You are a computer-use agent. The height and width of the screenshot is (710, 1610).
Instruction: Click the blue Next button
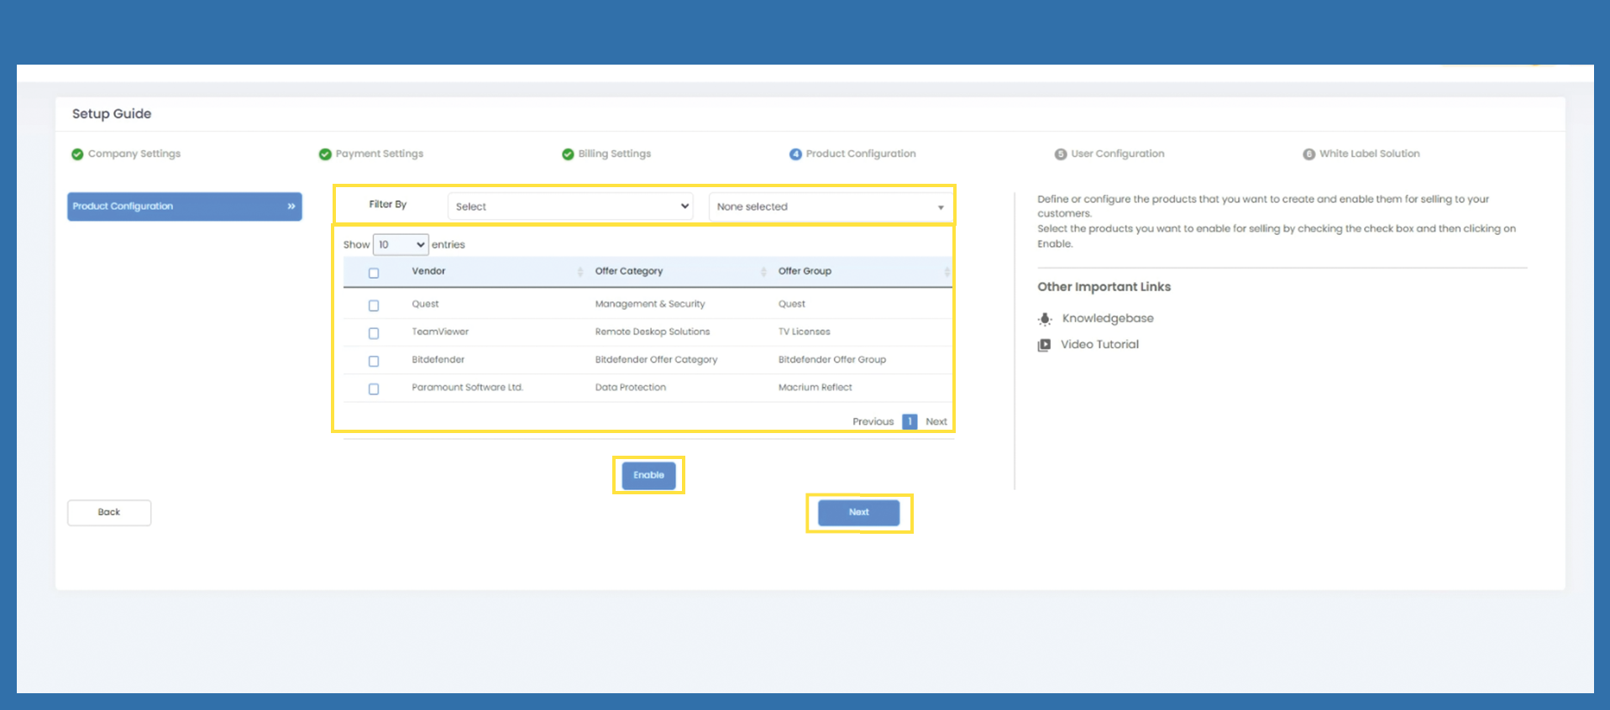pos(858,513)
